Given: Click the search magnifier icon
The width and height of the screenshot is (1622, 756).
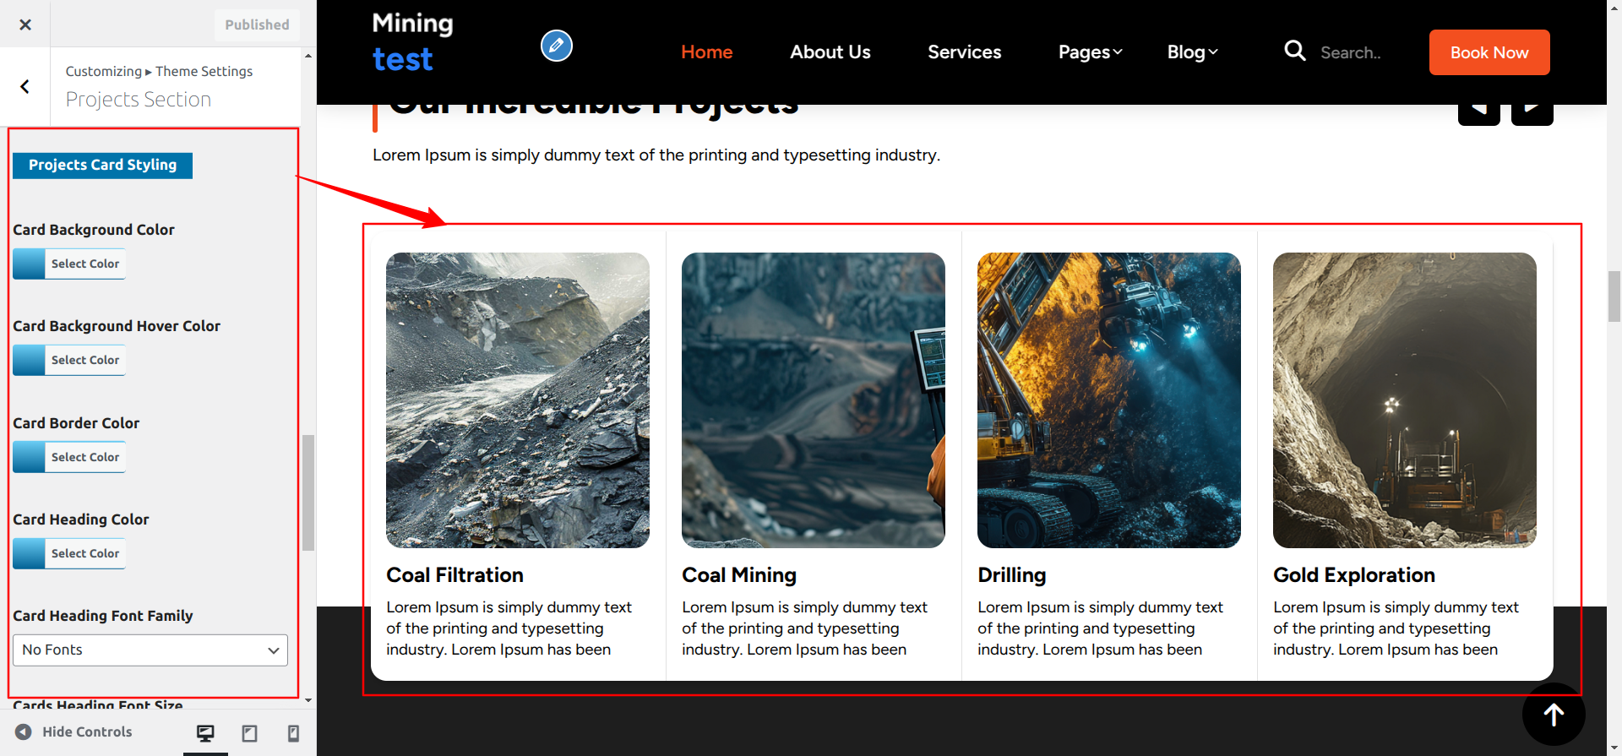Looking at the screenshot, I should point(1294,52).
